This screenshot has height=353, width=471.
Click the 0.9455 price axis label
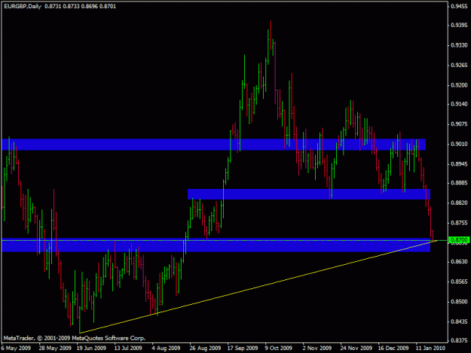[459, 7]
